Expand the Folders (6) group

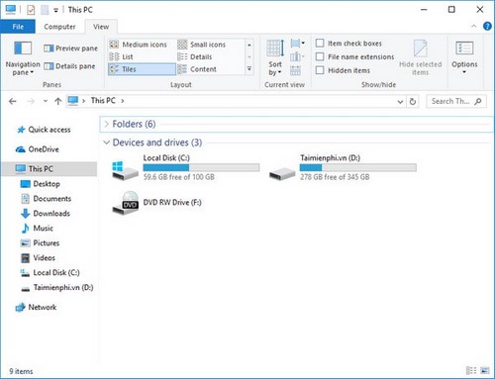click(x=106, y=124)
